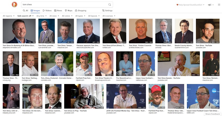Switch to the Maps tab

pos(69,11)
